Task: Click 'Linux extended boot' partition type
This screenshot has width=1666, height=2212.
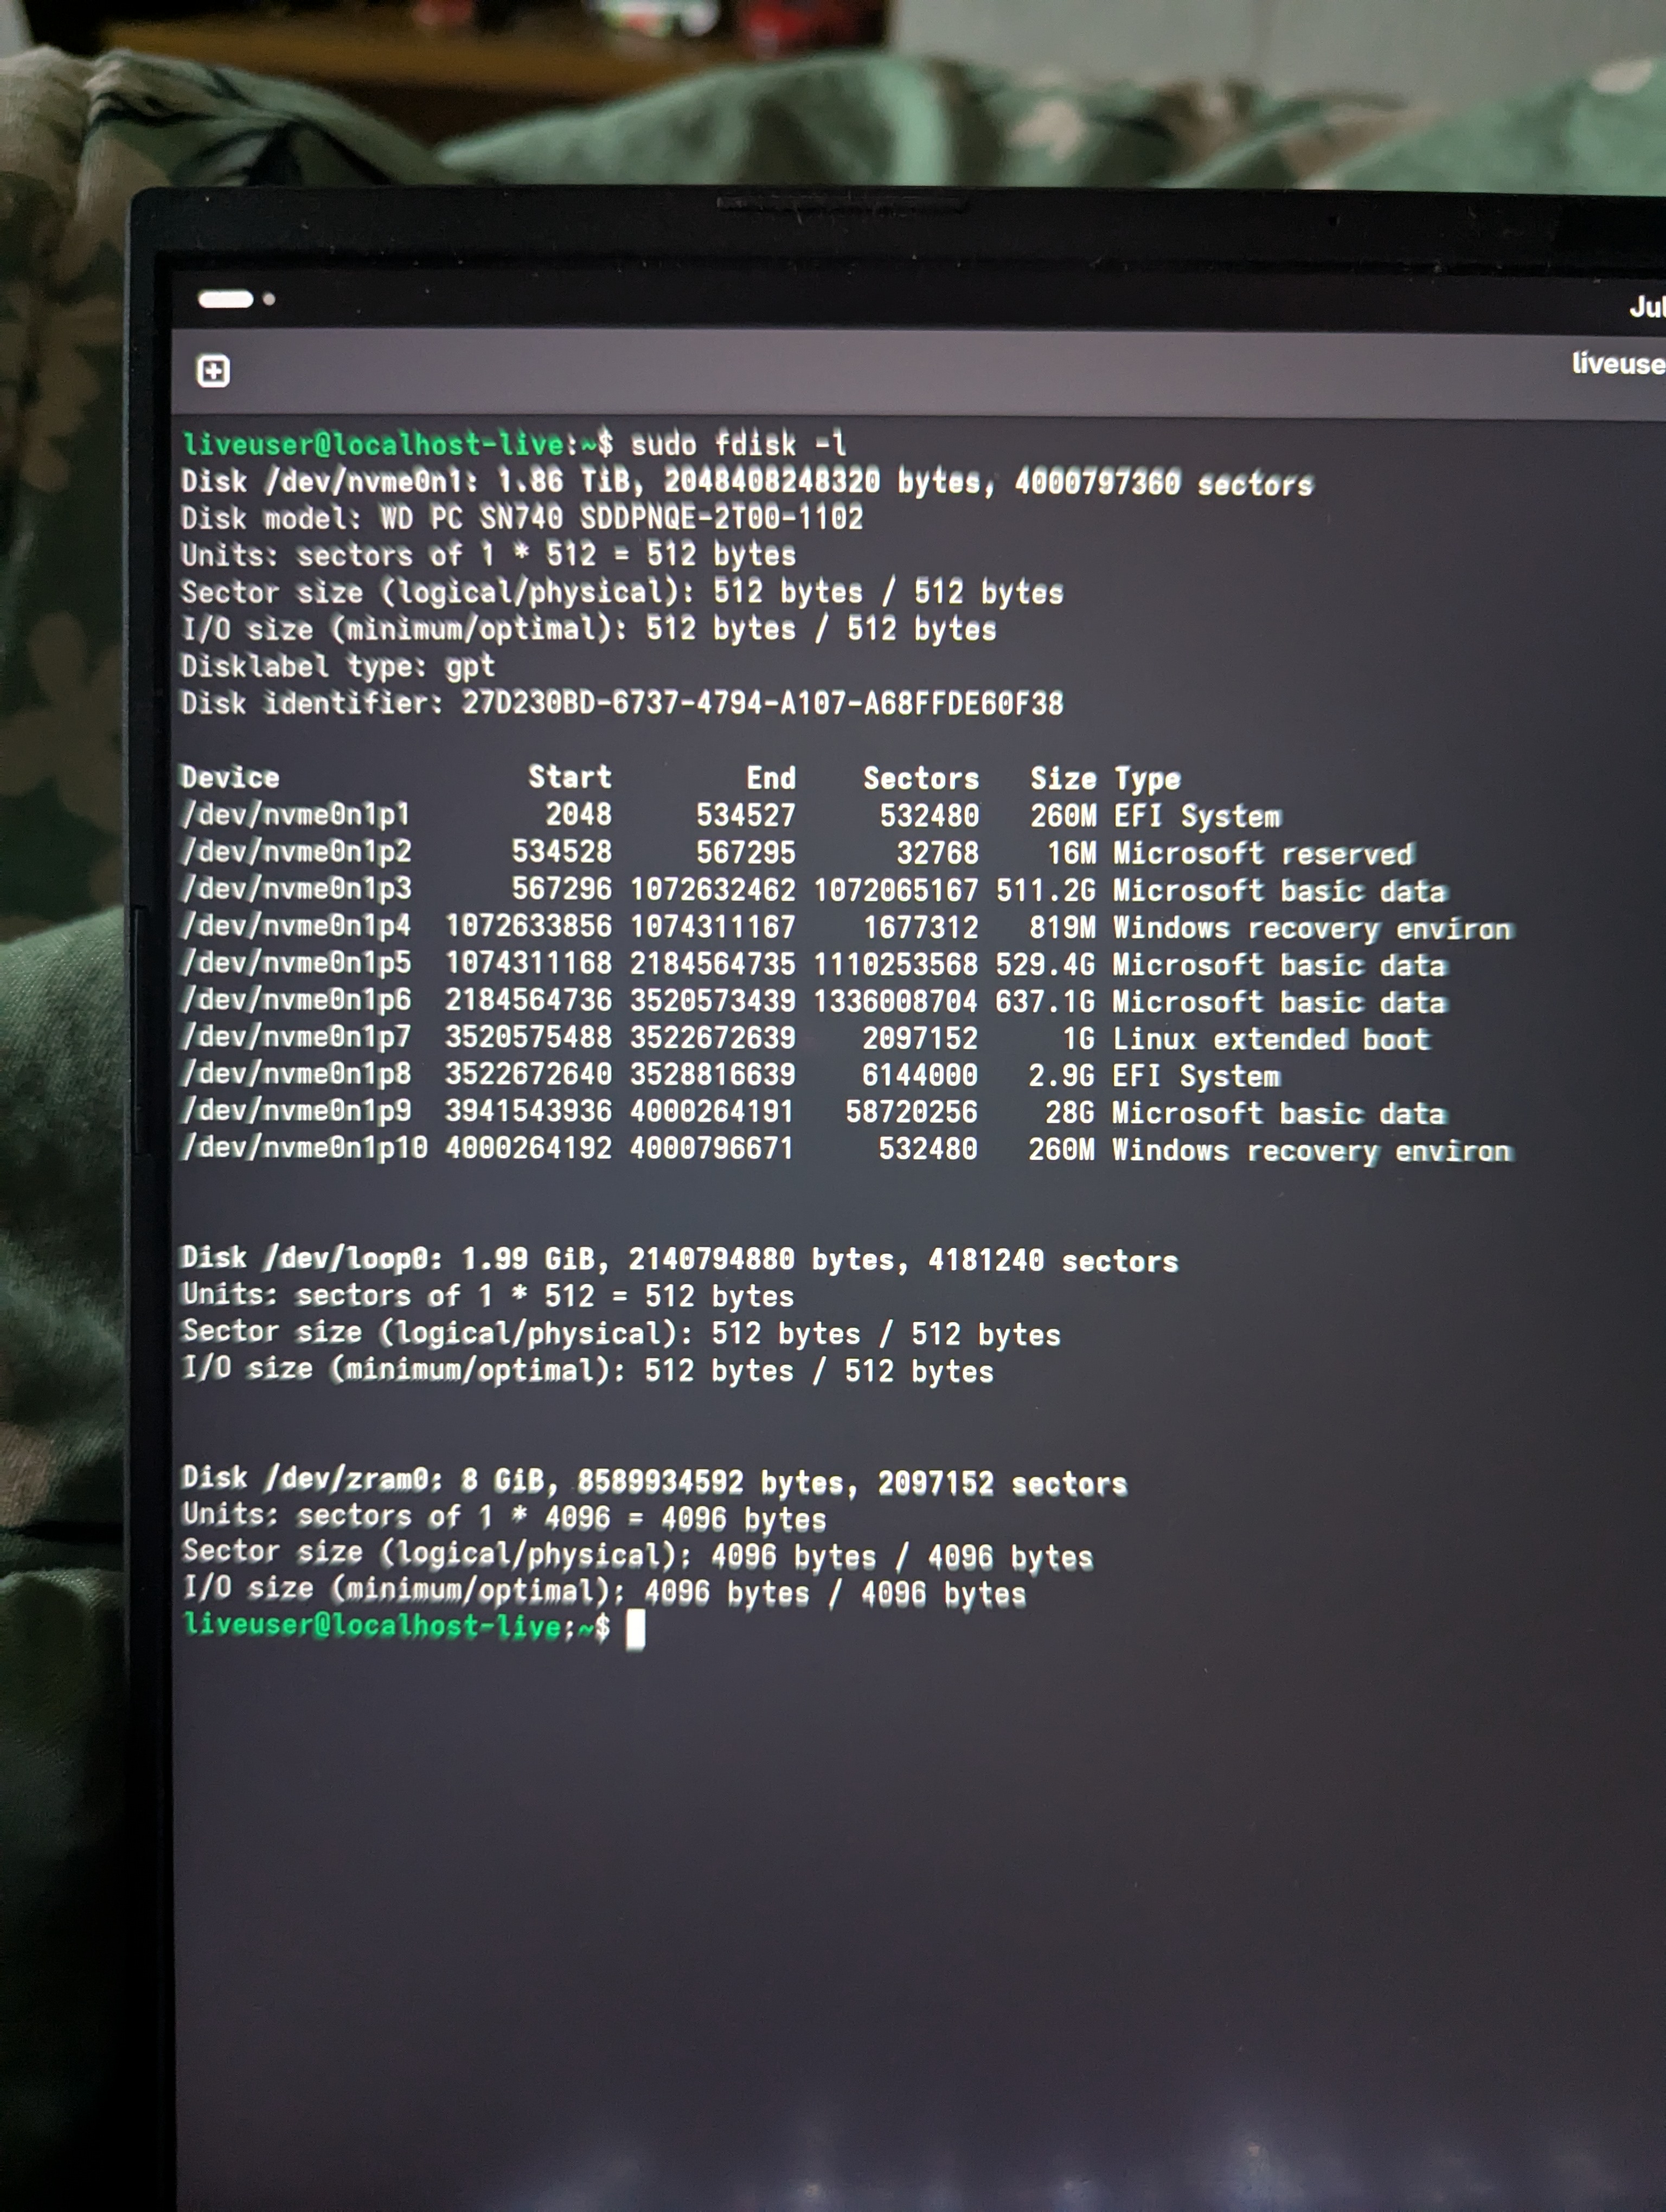Action: tap(1271, 1039)
